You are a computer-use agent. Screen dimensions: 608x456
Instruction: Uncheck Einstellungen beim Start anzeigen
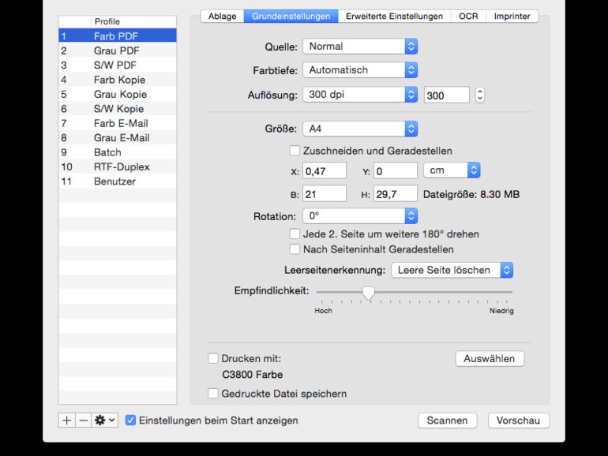(x=130, y=420)
